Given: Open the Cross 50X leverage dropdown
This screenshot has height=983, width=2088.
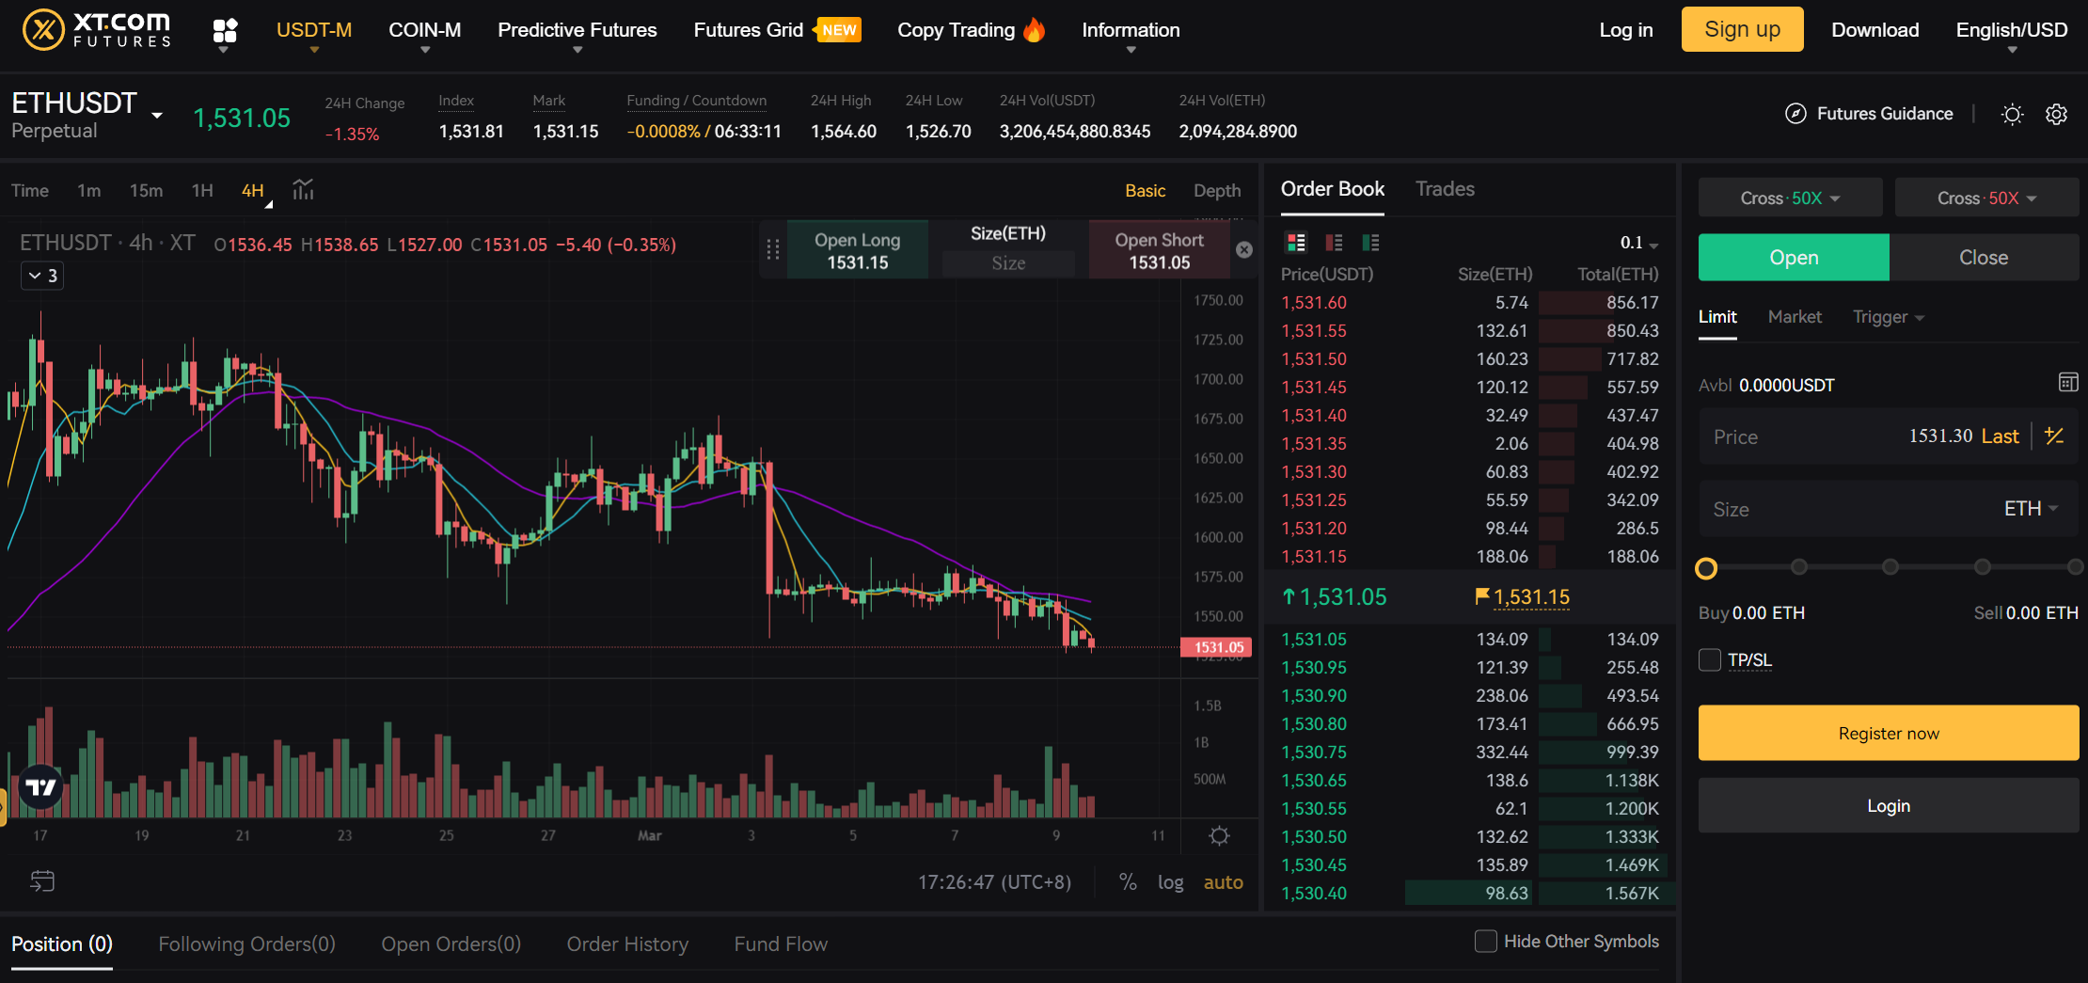Looking at the screenshot, I should [x=1790, y=198].
